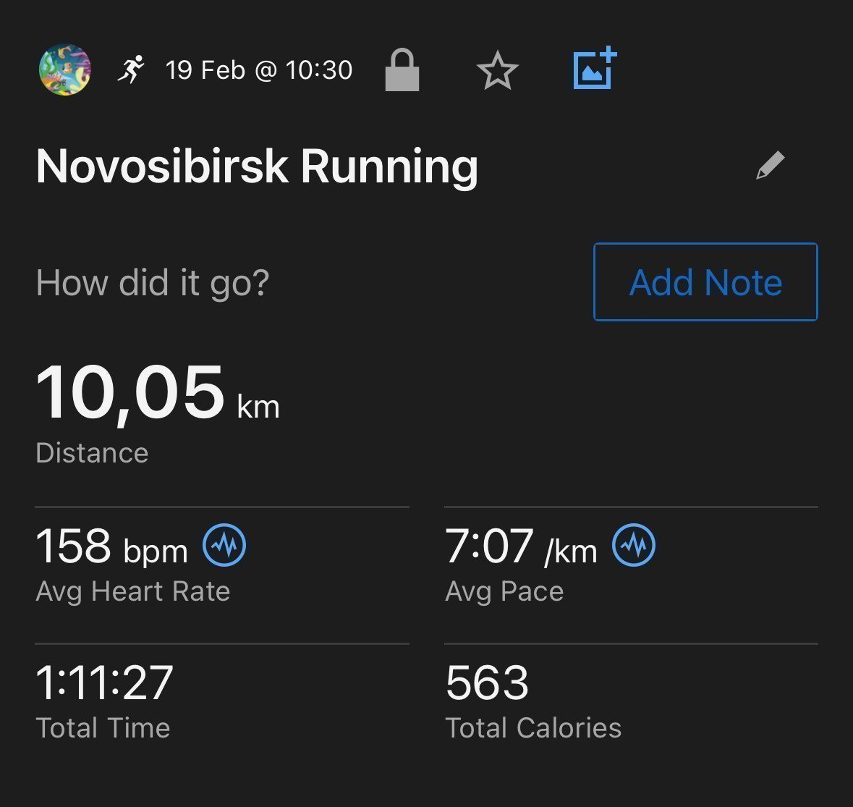View the 7:07 /km average pace stat
The width and height of the screenshot is (853, 807).
pyautogui.click(x=521, y=546)
